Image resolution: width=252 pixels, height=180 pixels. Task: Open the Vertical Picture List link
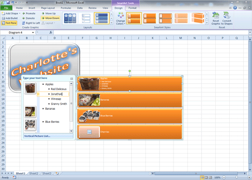37,136
